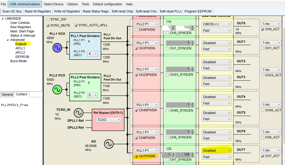Click Read All Registers button

coord(38,11)
